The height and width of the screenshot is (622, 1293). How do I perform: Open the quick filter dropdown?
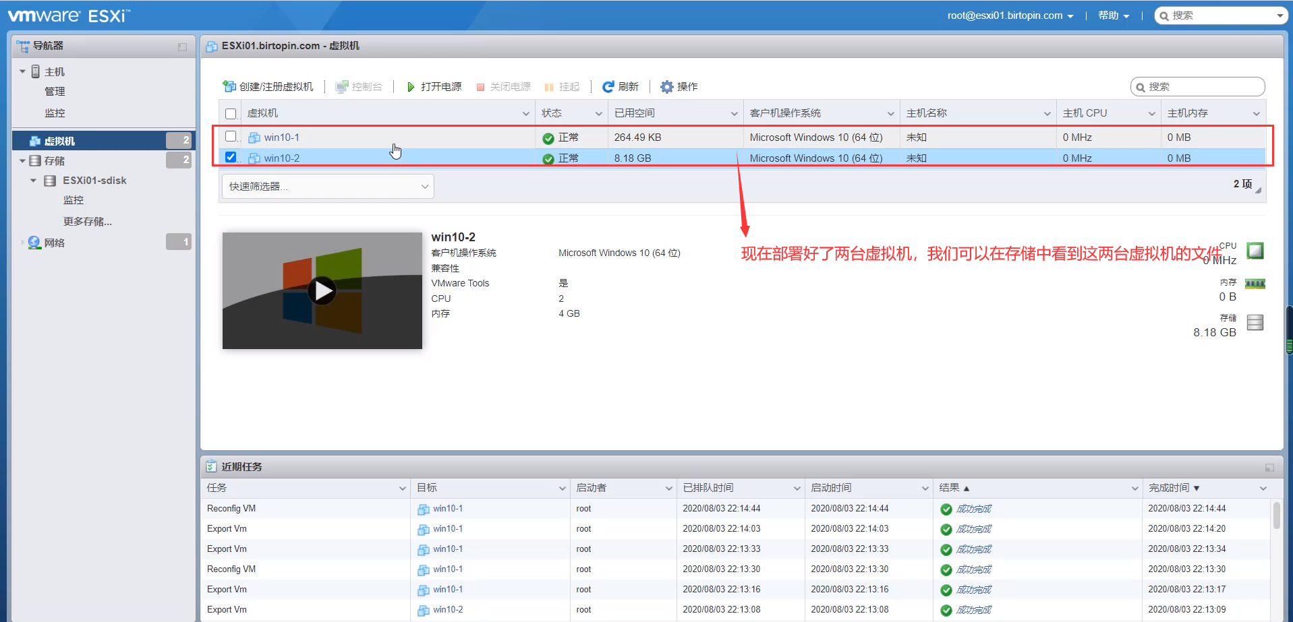click(328, 187)
